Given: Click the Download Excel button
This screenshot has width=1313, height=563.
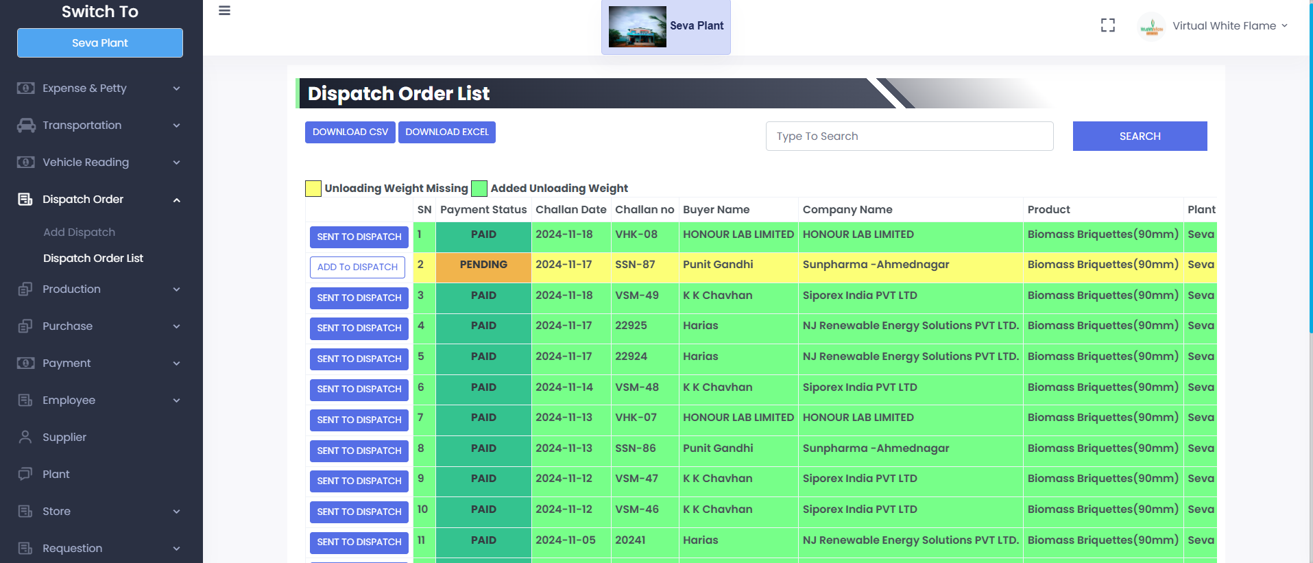Looking at the screenshot, I should click(x=447, y=132).
